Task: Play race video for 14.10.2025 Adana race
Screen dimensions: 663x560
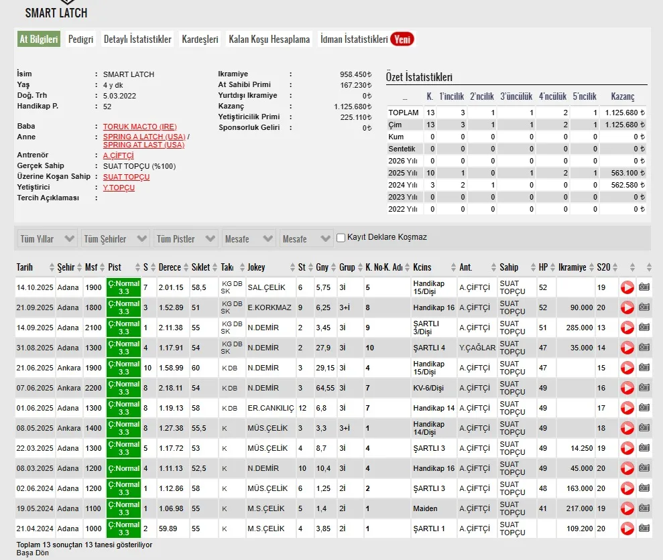Action: (x=627, y=287)
